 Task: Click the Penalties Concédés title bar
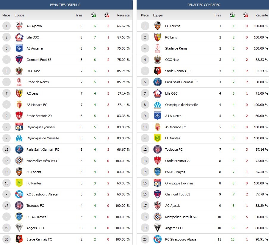[204, 5]
